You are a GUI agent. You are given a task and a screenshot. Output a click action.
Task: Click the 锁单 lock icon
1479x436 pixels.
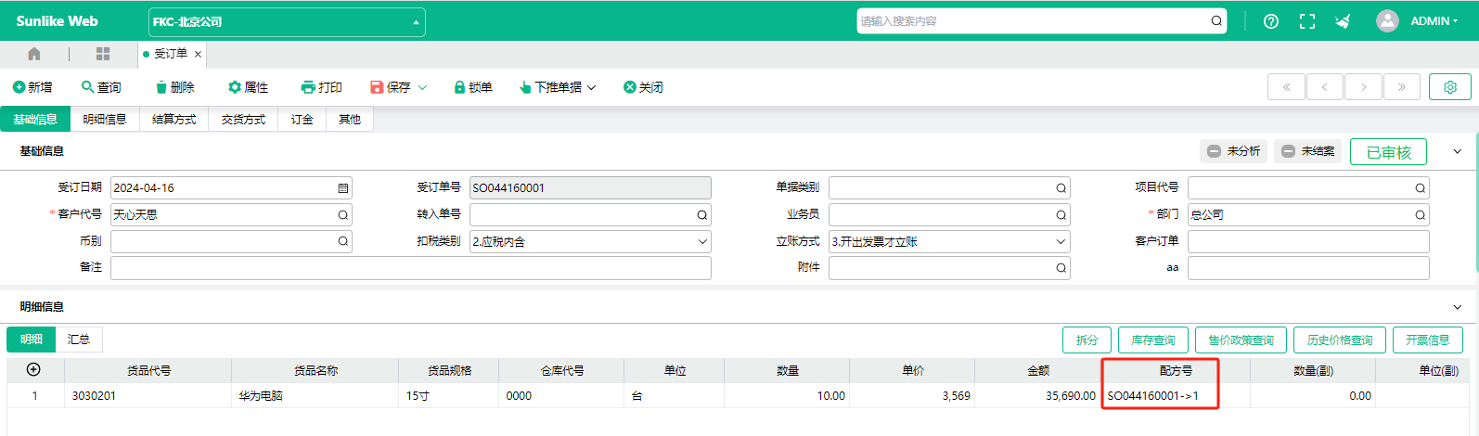click(x=459, y=87)
